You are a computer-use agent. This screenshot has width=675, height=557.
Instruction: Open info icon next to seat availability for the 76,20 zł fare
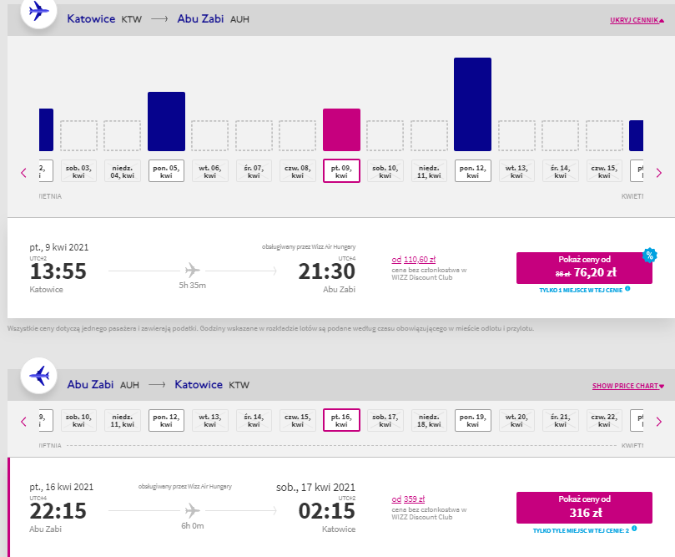coord(627,289)
